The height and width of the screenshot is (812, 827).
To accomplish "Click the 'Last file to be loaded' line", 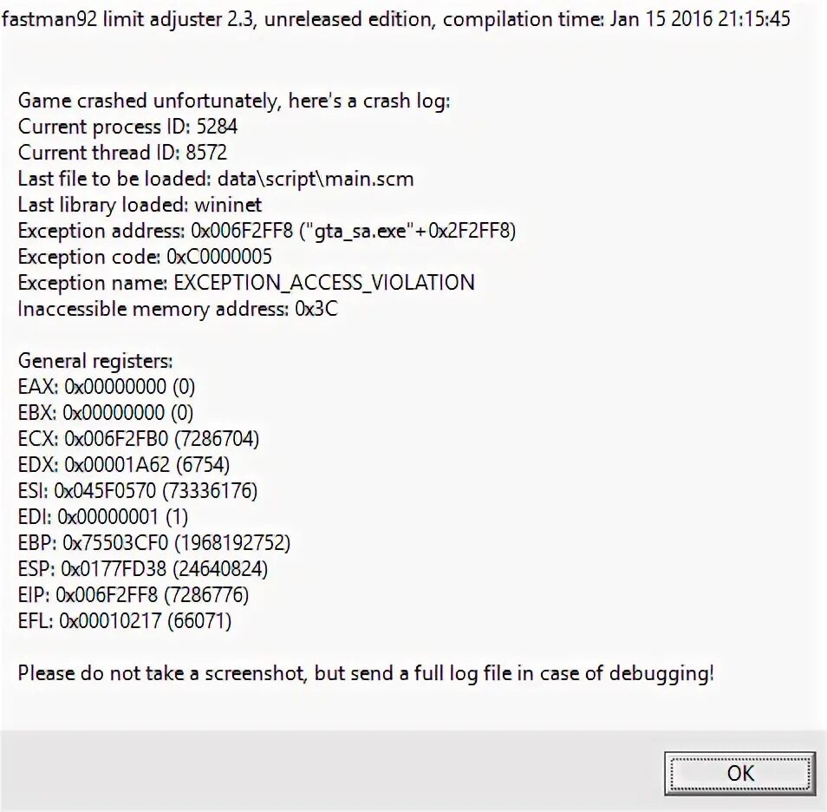I will [216, 179].
